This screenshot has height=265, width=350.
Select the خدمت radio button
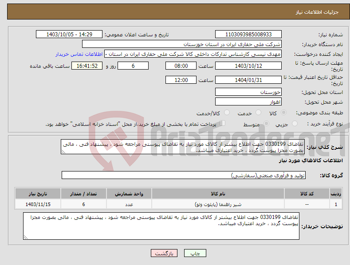[x=258, y=113]
